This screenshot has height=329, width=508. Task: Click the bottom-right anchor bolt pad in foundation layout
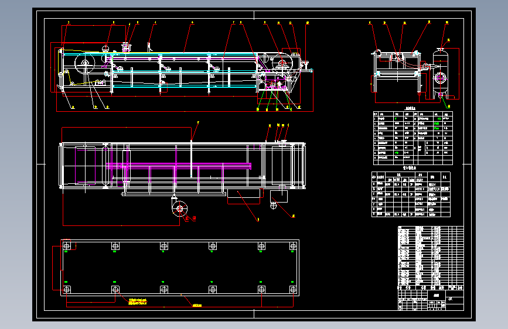[293, 290]
